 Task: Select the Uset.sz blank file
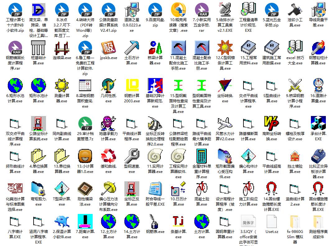pyautogui.click(x=271, y=221)
